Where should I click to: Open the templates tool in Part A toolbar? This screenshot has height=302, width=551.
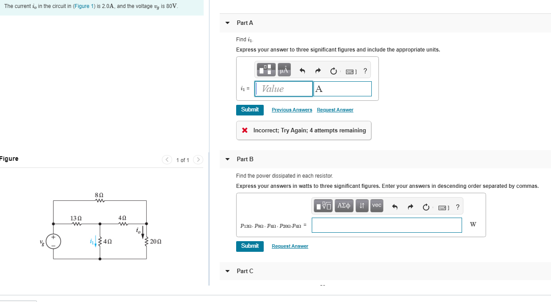[x=267, y=70]
